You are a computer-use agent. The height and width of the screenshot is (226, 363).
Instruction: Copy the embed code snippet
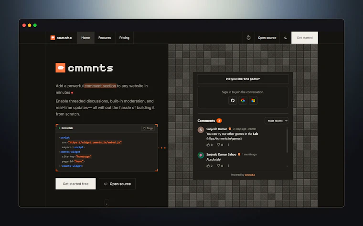148,128
